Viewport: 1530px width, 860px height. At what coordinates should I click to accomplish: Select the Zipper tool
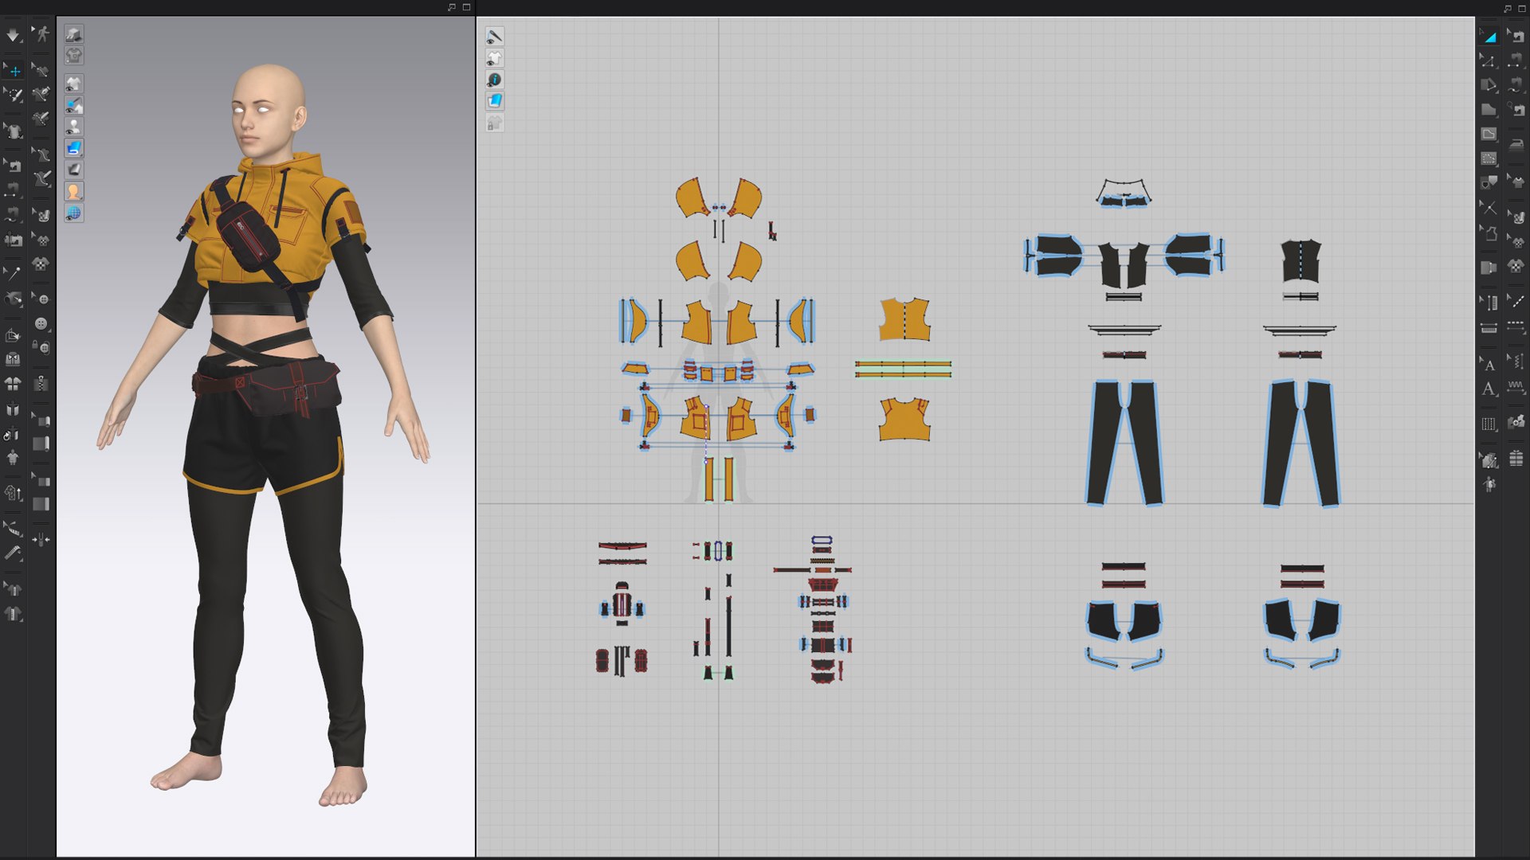click(x=41, y=385)
